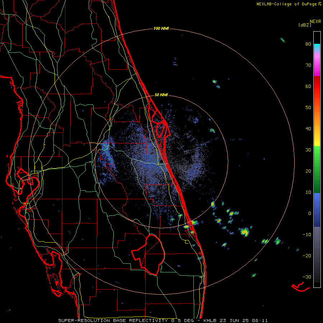Image resolution: width=323 pixels, height=323 pixels.
Task: Click the 0 value on the dBZ scale
Action: 310,214
